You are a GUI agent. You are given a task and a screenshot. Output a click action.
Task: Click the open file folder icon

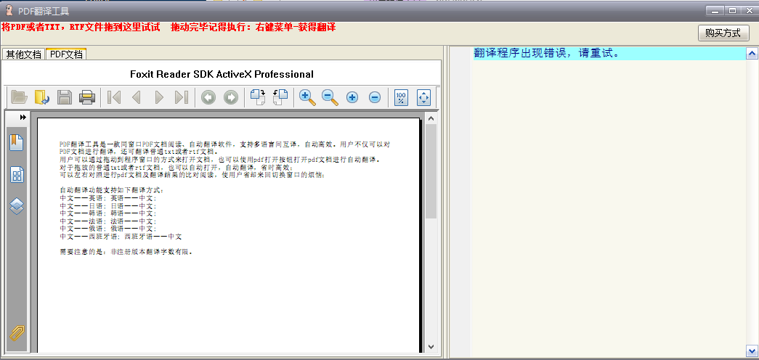click(19, 97)
